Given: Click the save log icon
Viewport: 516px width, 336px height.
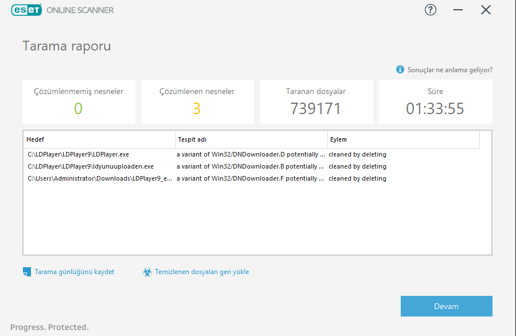Looking at the screenshot, I should pyautogui.click(x=26, y=272).
